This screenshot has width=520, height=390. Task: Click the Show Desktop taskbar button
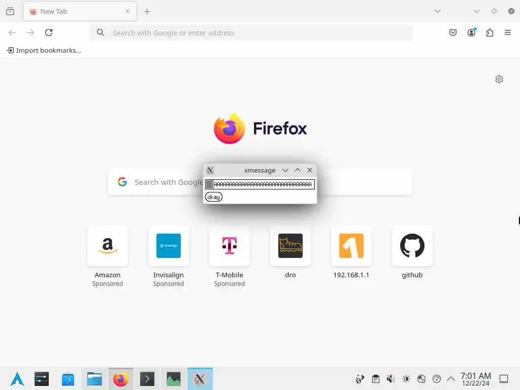tap(504, 379)
